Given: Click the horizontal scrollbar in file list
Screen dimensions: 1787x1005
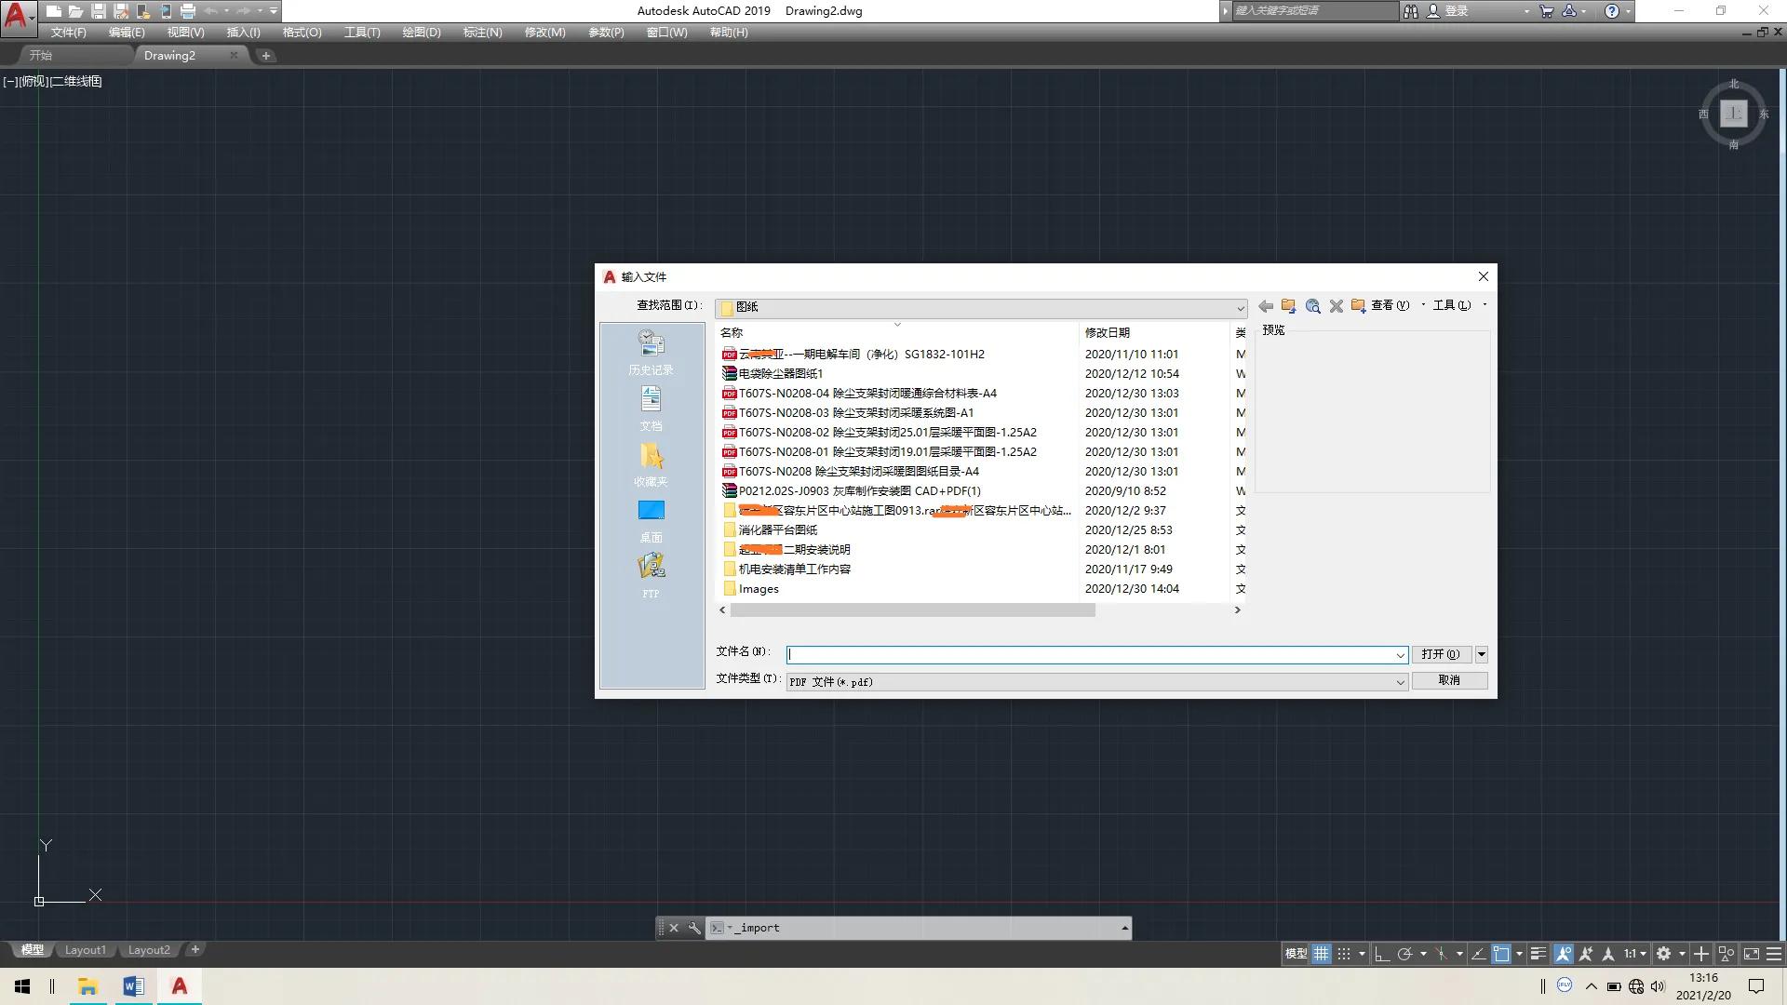Looking at the screenshot, I should pyautogui.click(x=912, y=610).
